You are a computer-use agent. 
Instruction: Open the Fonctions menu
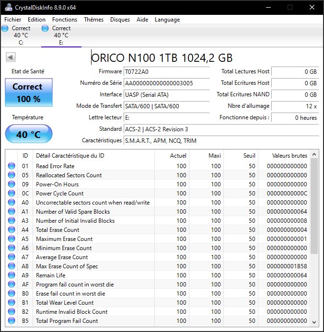coord(65,20)
